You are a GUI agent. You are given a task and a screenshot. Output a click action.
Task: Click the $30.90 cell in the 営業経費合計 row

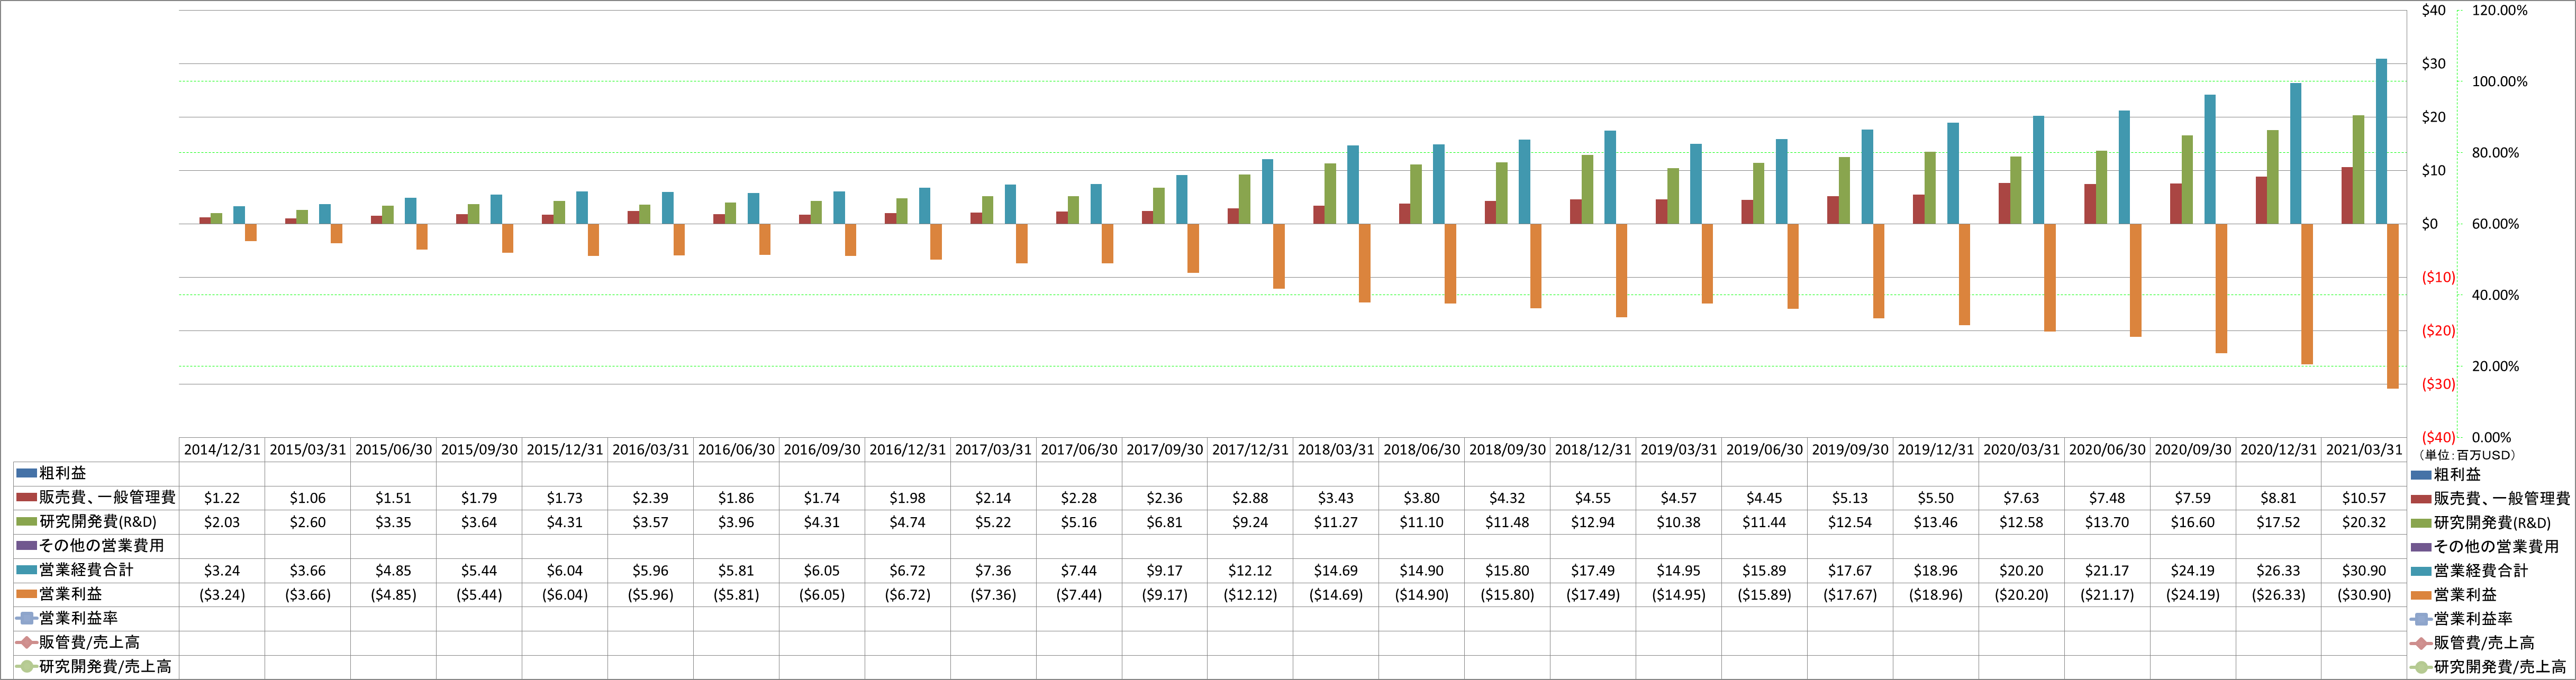pyautogui.click(x=2364, y=571)
